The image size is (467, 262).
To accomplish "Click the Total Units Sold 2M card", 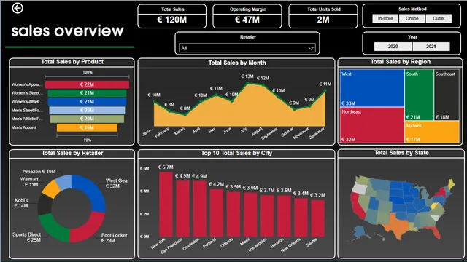I will (x=323, y=16).
